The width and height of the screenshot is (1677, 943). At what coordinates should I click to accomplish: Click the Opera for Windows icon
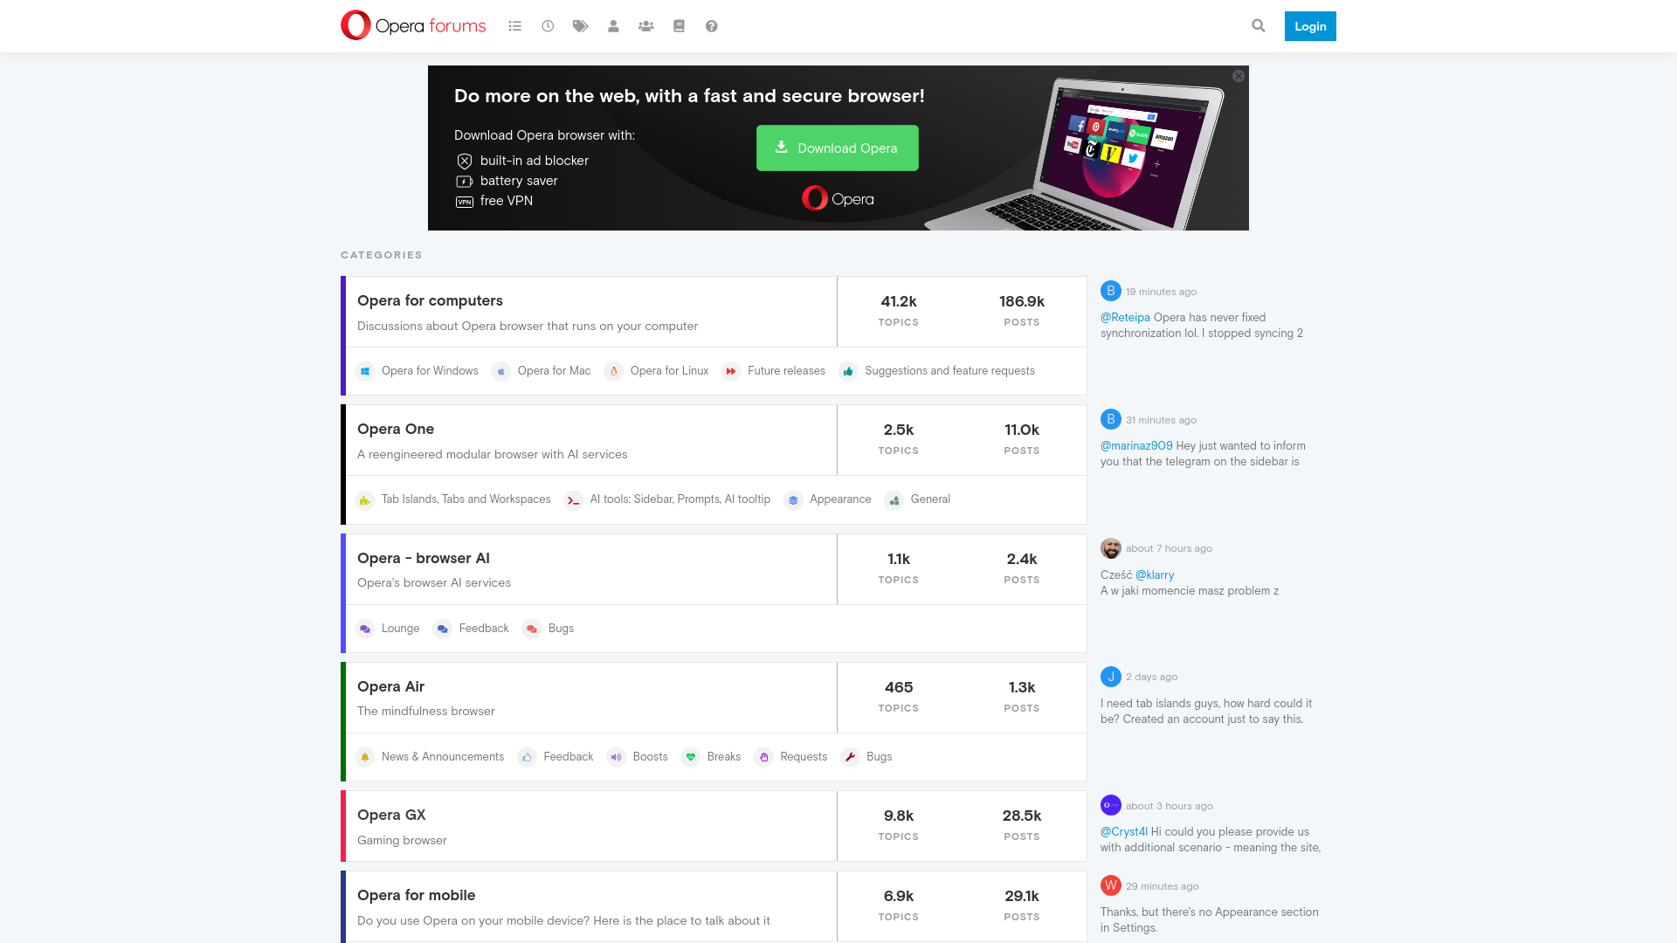[365, 371]
